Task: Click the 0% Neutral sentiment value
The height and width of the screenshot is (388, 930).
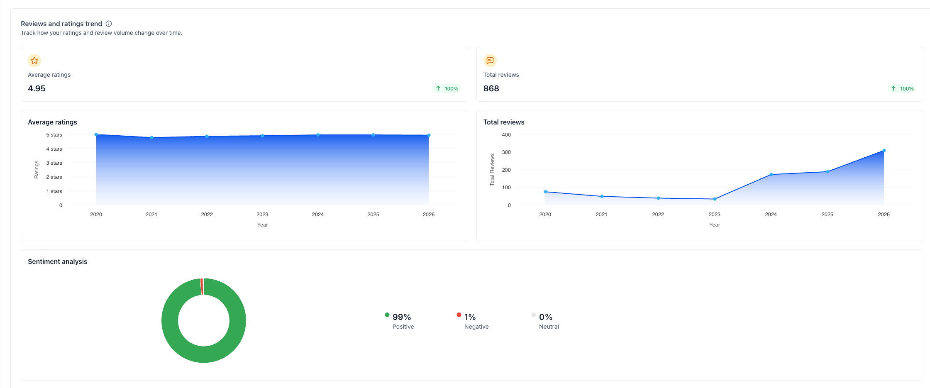Action: point(546,317)
